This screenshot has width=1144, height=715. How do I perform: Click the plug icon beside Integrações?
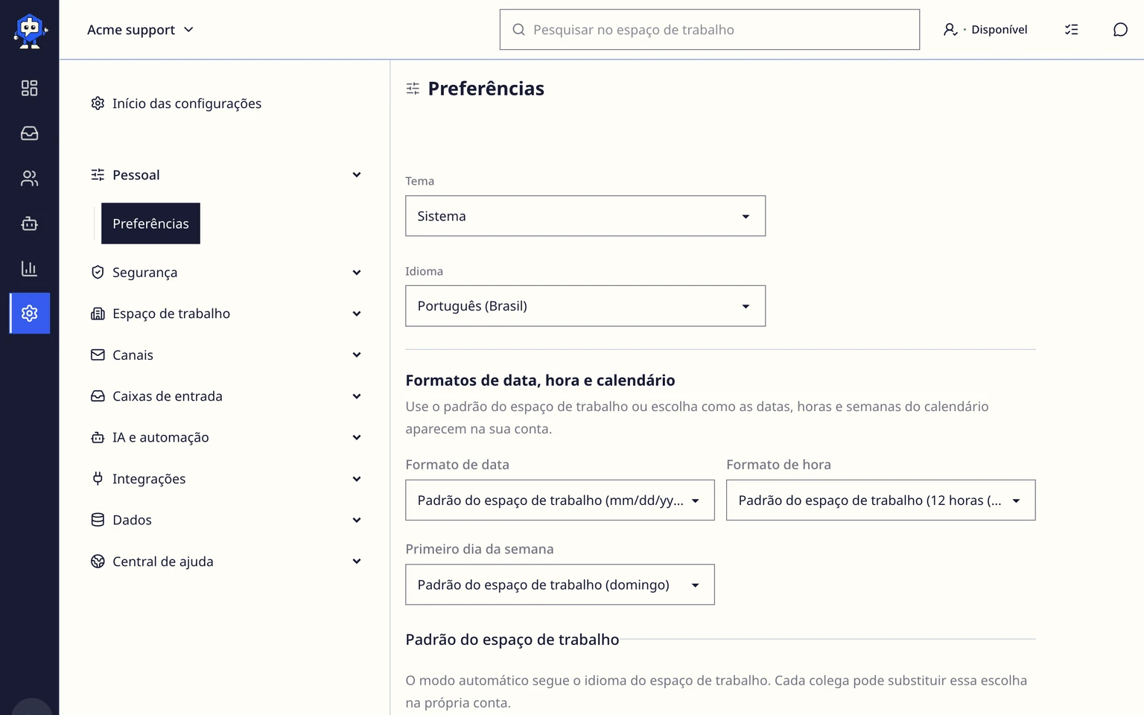(x=98, y=478)
